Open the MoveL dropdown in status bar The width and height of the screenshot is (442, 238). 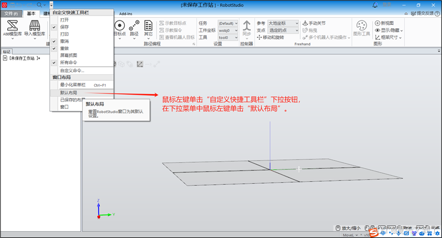point(350,235)
